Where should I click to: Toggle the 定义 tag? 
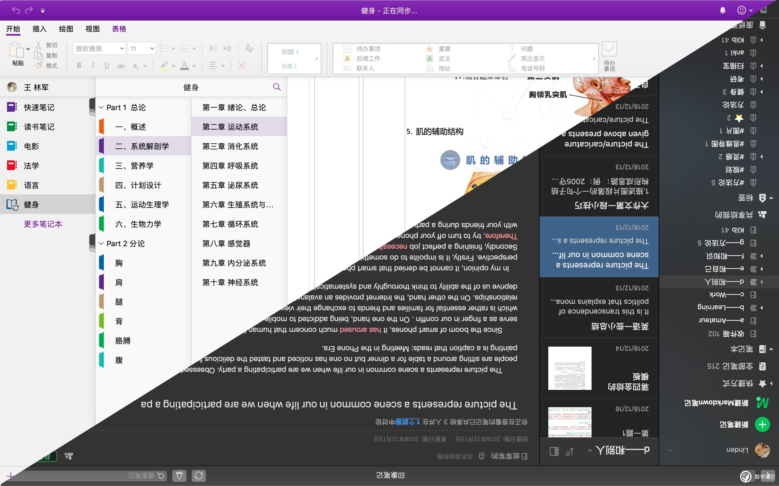point(438,59)
